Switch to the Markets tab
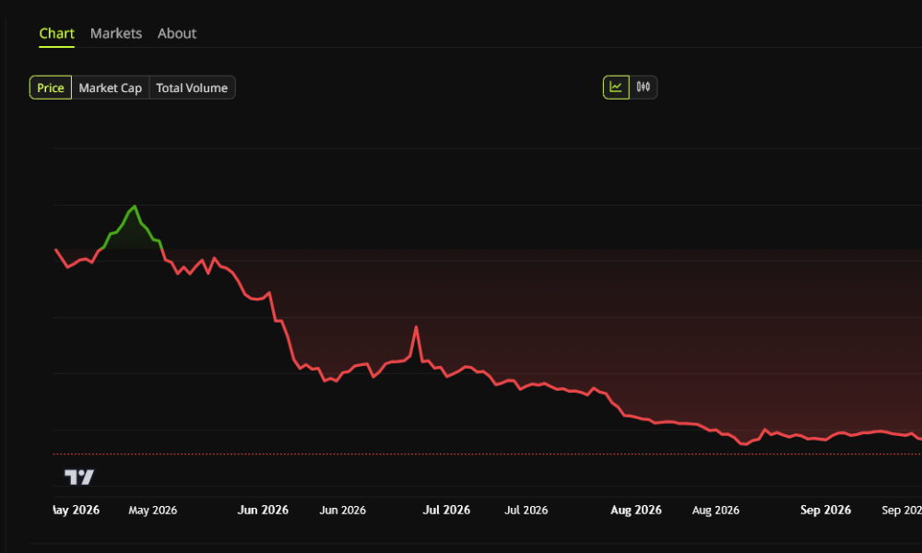 tap(116, 33)
